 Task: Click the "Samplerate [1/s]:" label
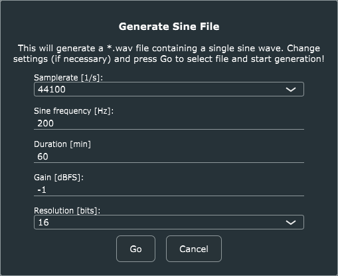coord(68,78)
